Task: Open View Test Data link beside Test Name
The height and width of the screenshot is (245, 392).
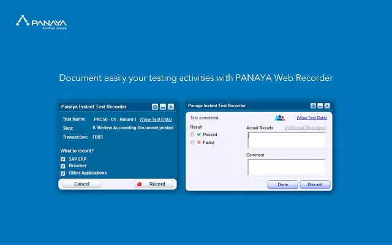Action: pos(156,119)
